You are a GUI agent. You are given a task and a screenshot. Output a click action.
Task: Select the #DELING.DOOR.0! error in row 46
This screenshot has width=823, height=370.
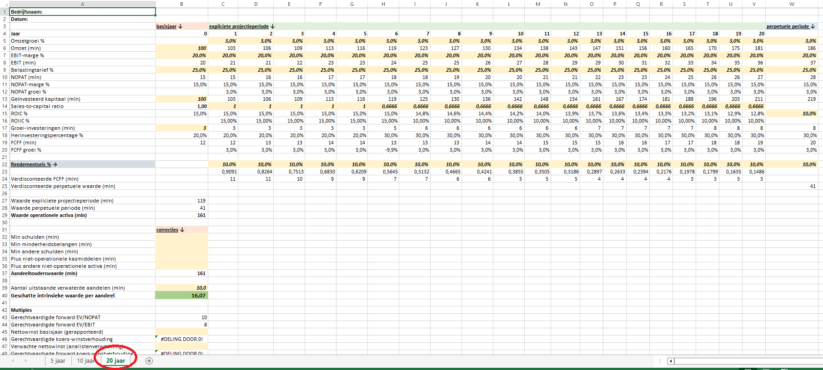[x=181, y=339]
